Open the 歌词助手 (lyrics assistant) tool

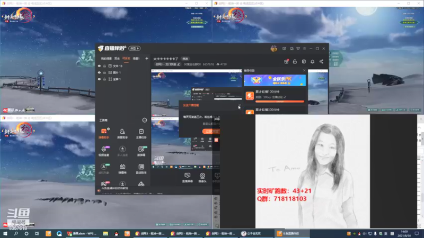point(141,169)
